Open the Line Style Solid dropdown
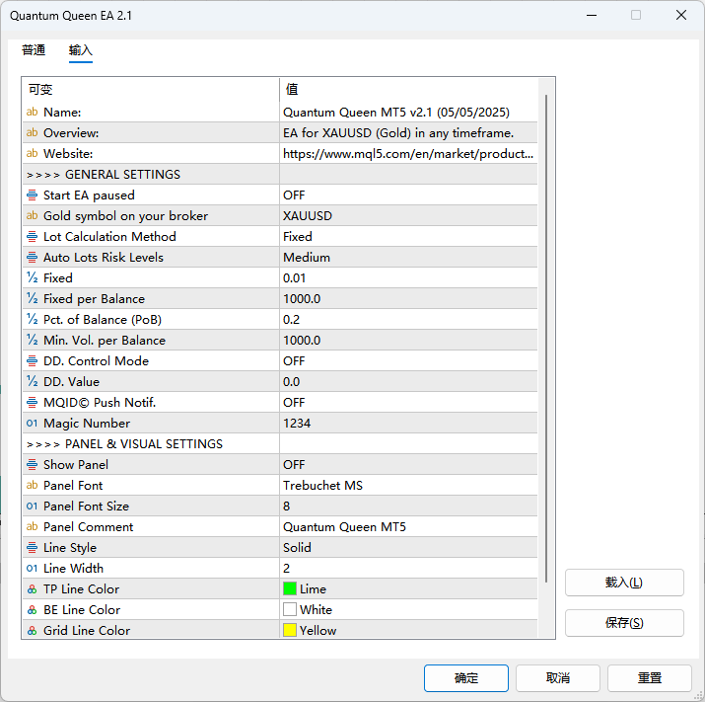 tap(407, 548)
